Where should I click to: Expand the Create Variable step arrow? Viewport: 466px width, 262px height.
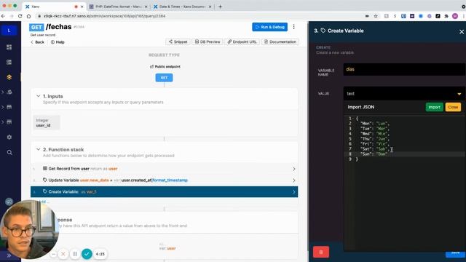[293, 192]
